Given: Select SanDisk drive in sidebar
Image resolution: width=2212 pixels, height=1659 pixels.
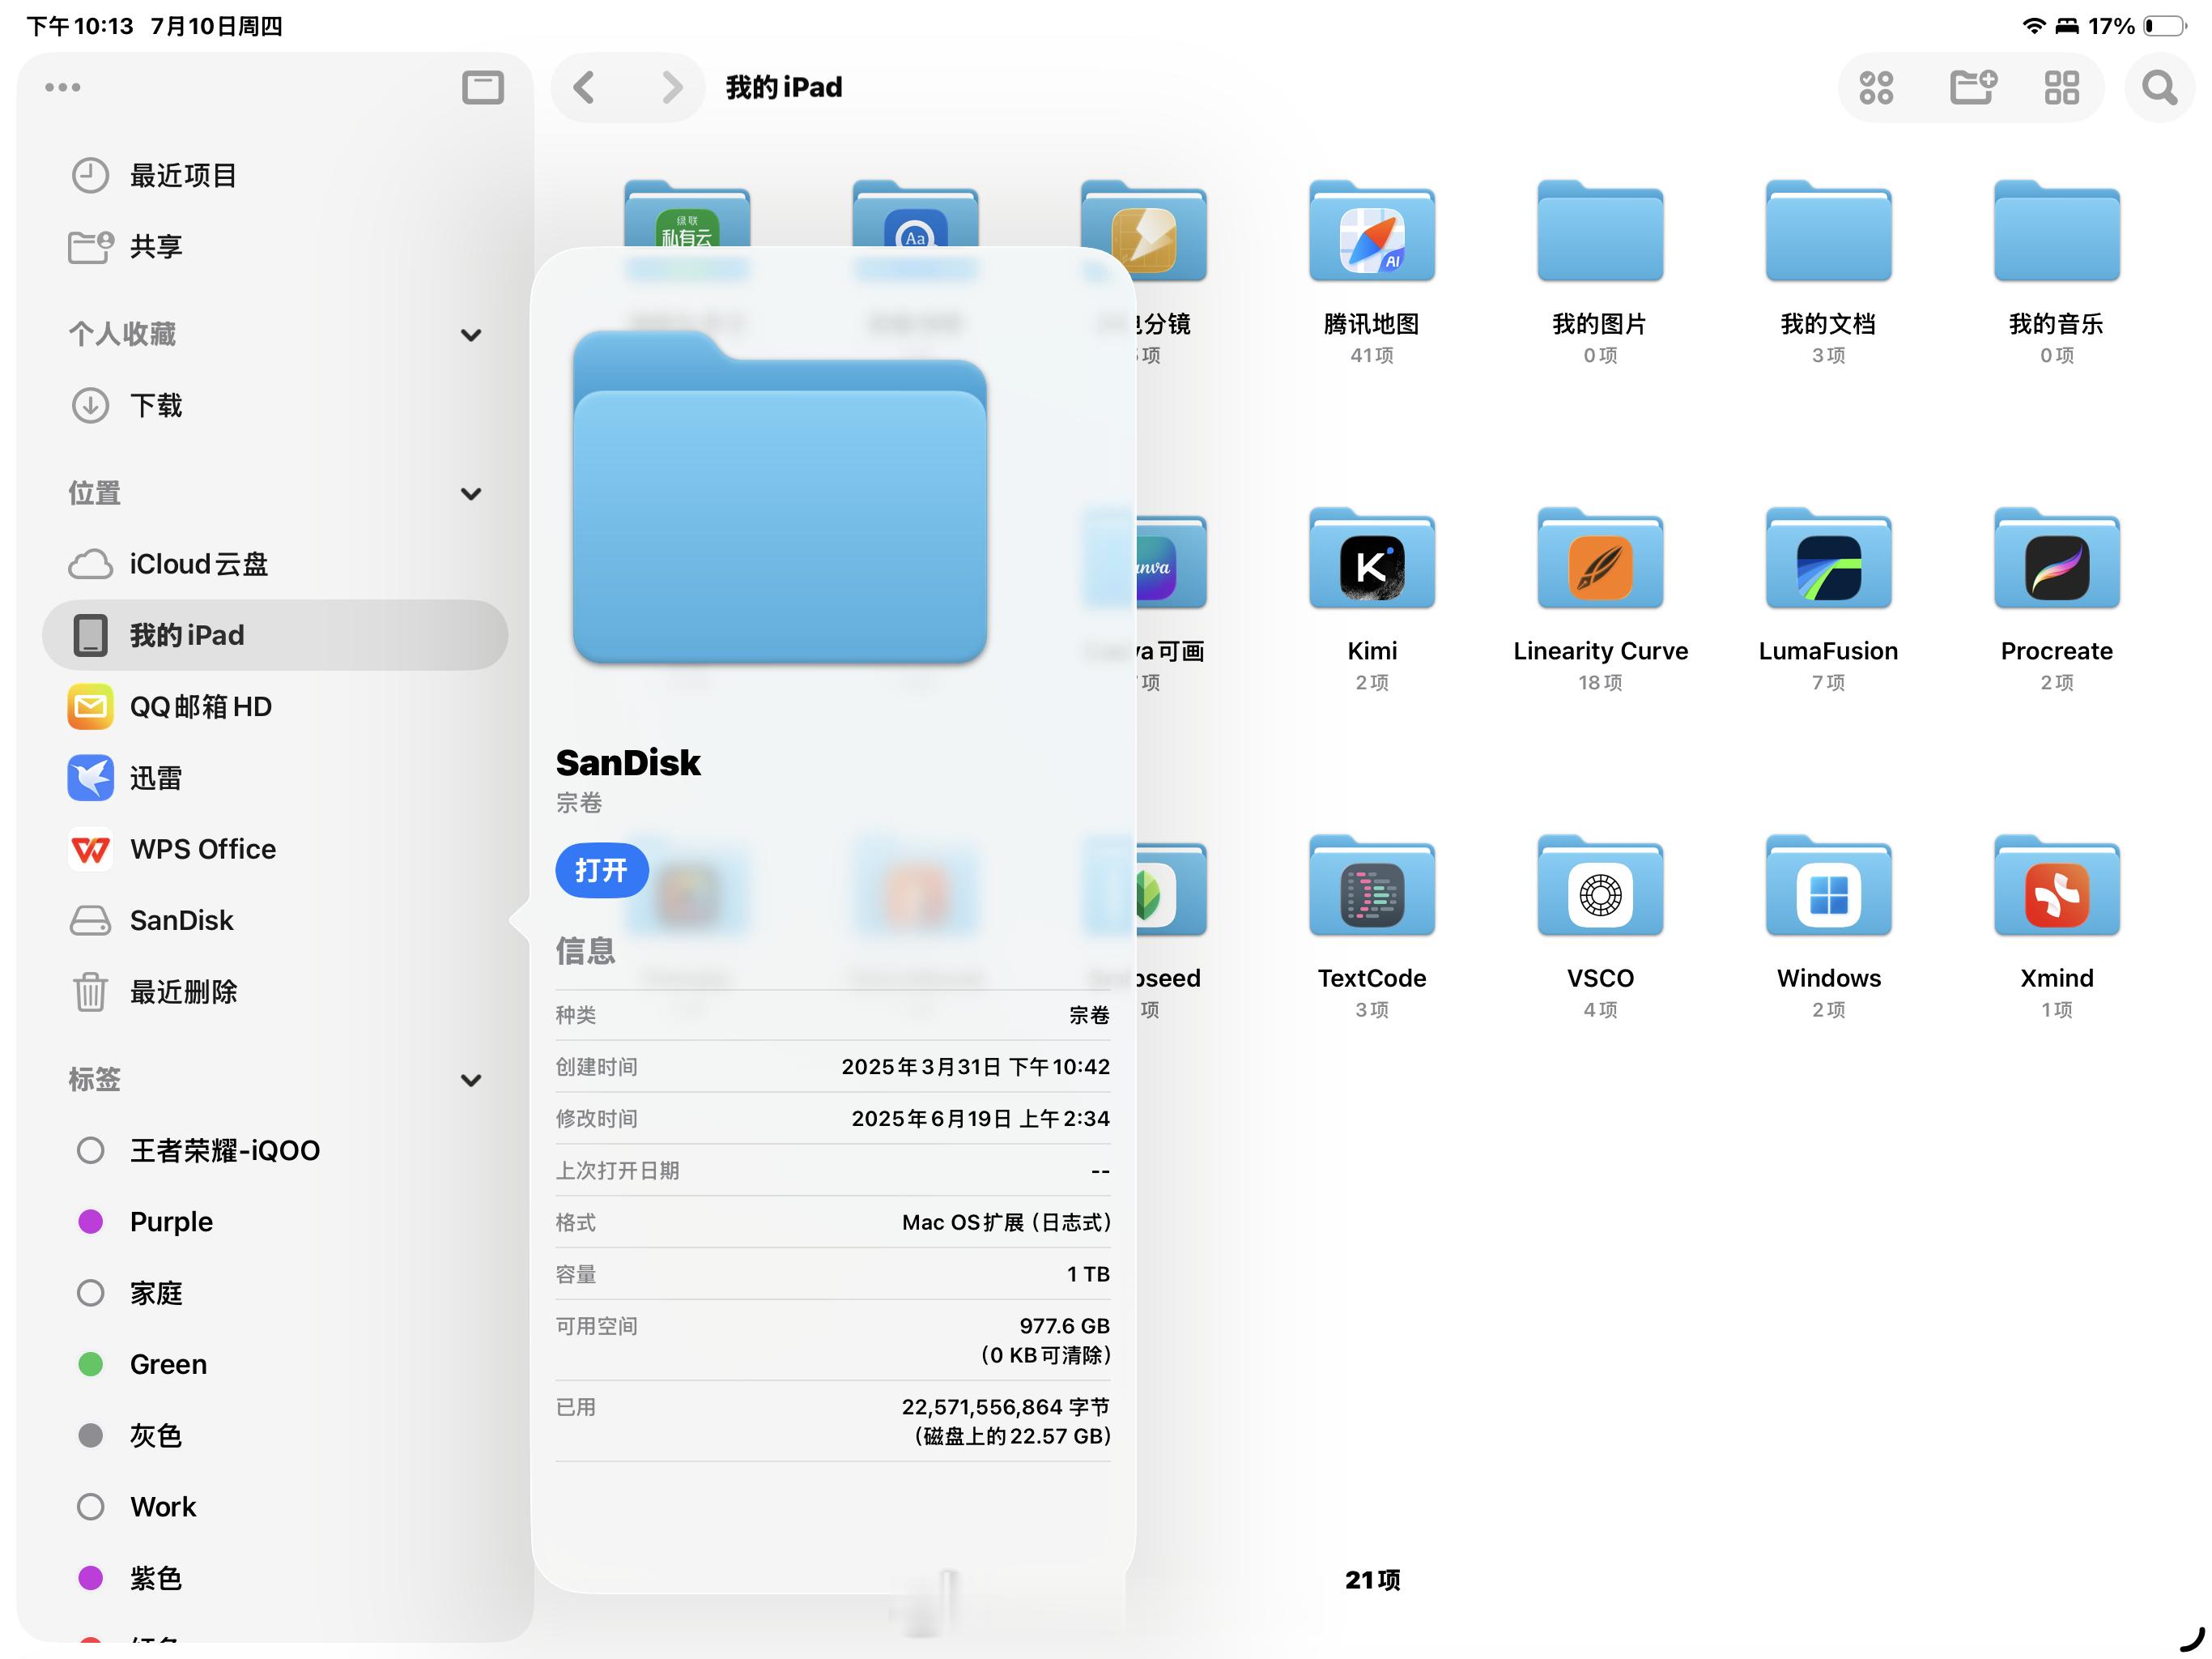Looking at the screenshot, I should pyautogui.click(x=275, y=920).
